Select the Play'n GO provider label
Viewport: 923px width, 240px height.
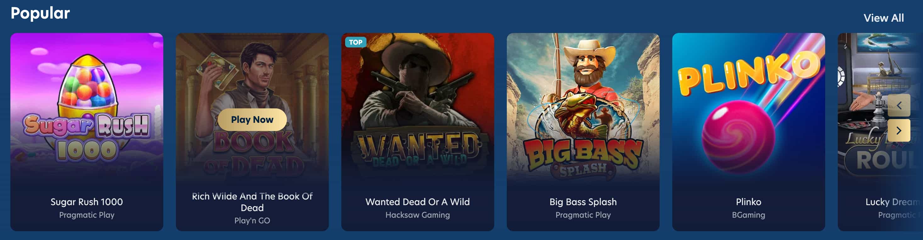(x=252, y=221)
